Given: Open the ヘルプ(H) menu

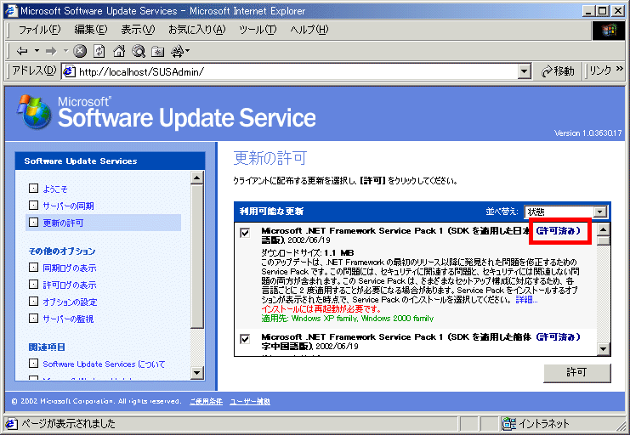Looking at the screenshot, I should point(309,30).
